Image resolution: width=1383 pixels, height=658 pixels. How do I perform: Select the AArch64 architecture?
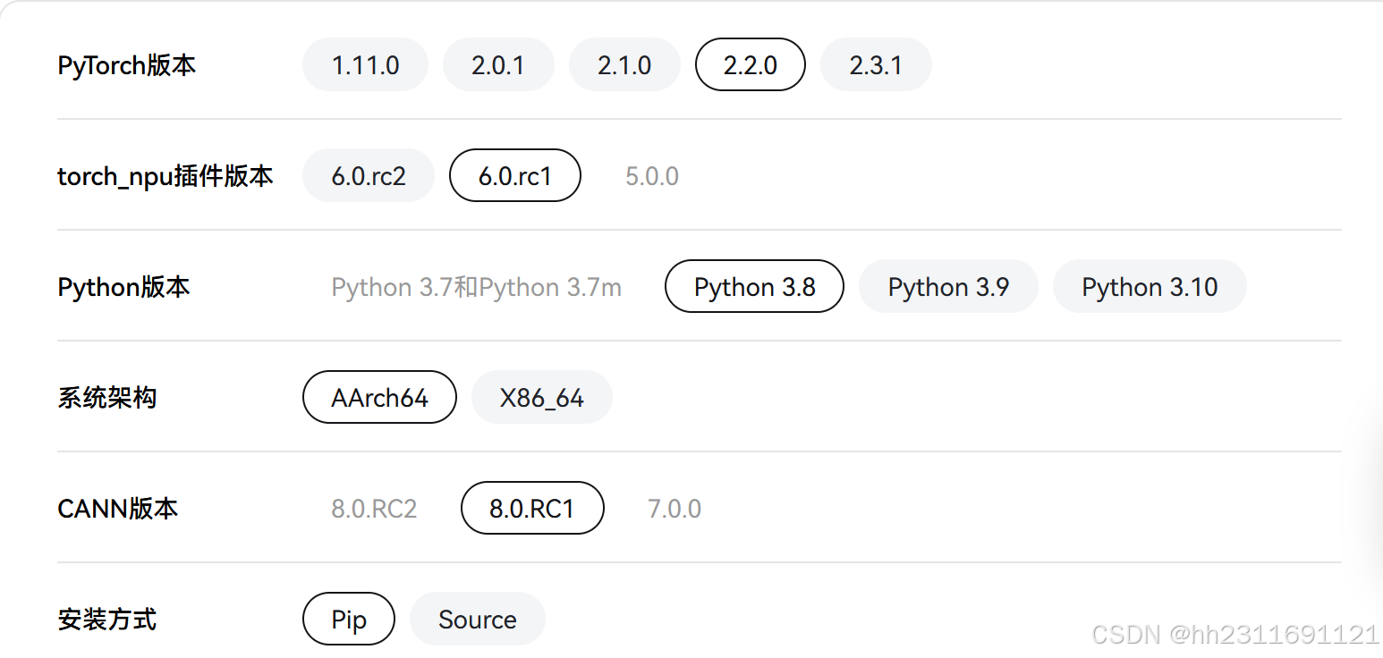tap(379, 397)
